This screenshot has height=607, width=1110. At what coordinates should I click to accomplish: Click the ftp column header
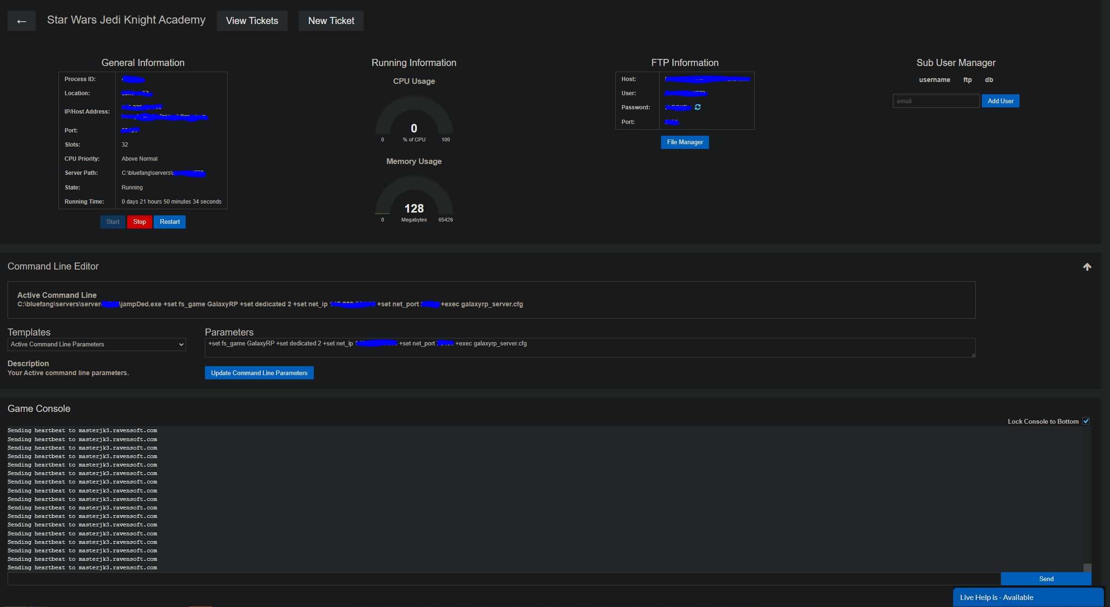[967, 80]
